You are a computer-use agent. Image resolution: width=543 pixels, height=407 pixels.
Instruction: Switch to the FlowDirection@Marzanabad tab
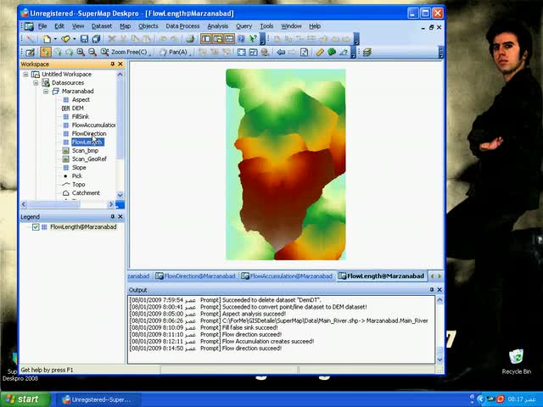199,276
